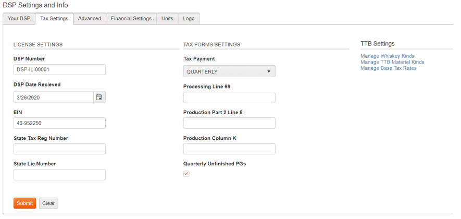Focus the DSP Number input field
Image resolution: width=461 pixels, height=219 pixels.
click(59, 70)
